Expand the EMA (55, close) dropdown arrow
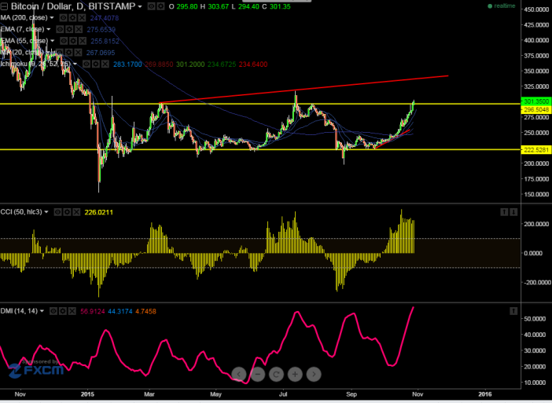This screenshot has height=403, width=552. [x=52, y=41]
